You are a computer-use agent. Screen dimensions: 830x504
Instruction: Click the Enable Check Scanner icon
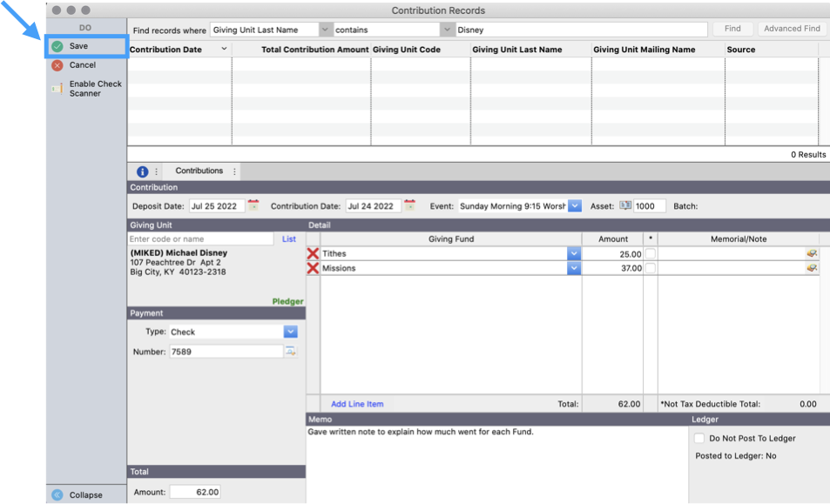tap(56, 87)
